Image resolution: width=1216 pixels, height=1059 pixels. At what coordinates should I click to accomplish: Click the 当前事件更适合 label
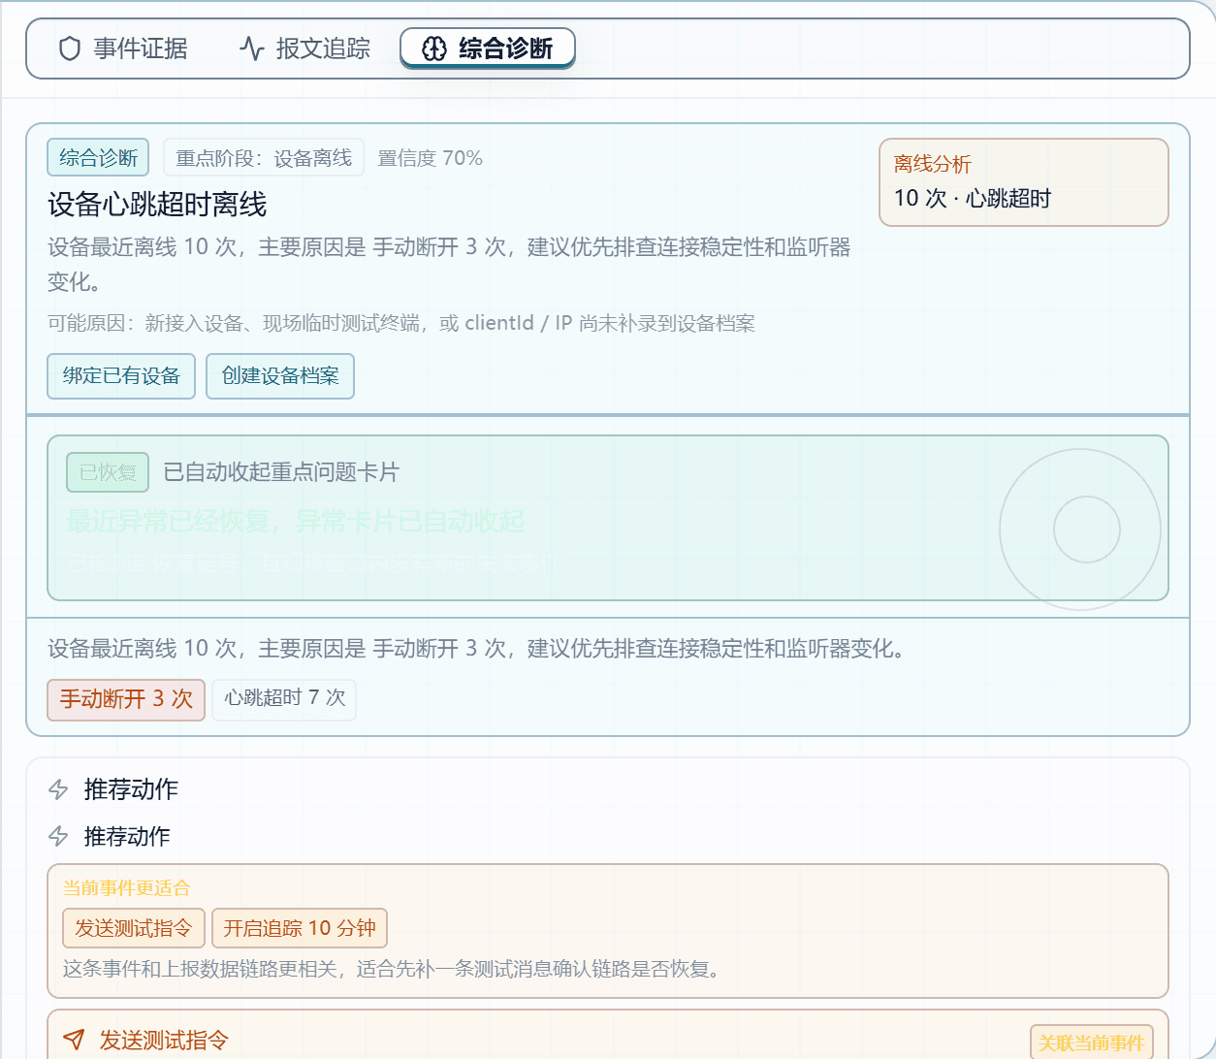tap(126, 887)
